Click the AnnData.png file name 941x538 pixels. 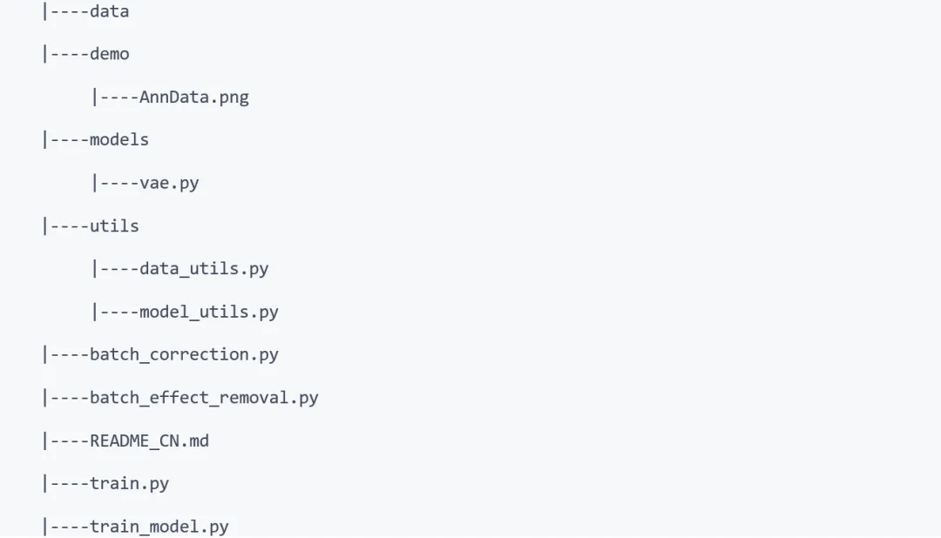click(193, 97)
